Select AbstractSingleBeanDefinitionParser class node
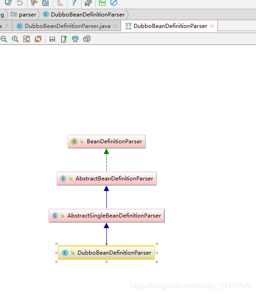The image size is (256, 294). [107, 216]
